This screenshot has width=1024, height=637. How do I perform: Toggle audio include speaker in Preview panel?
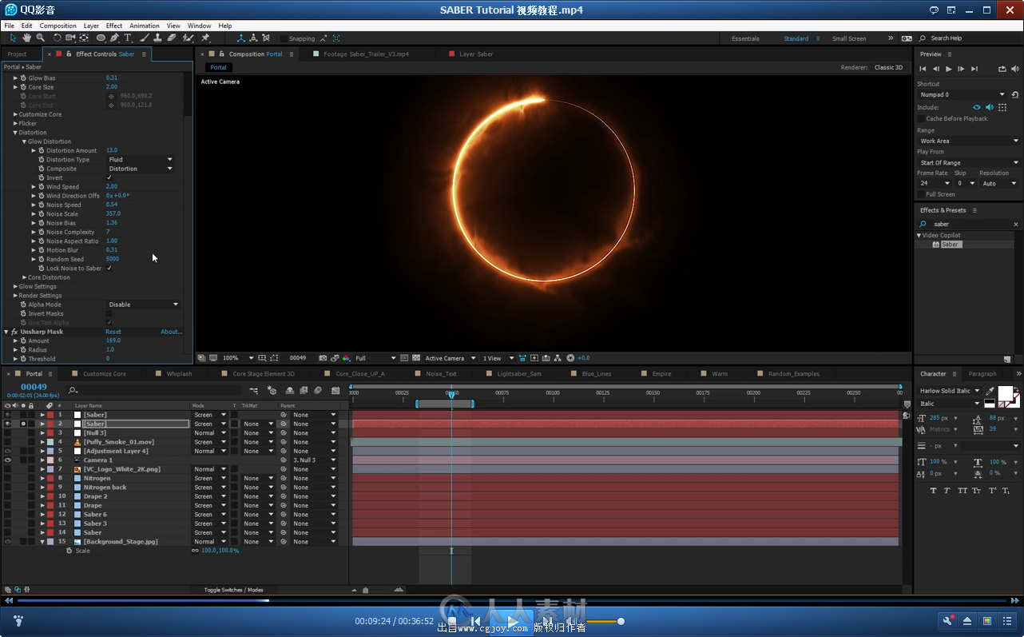pos(990,107)
